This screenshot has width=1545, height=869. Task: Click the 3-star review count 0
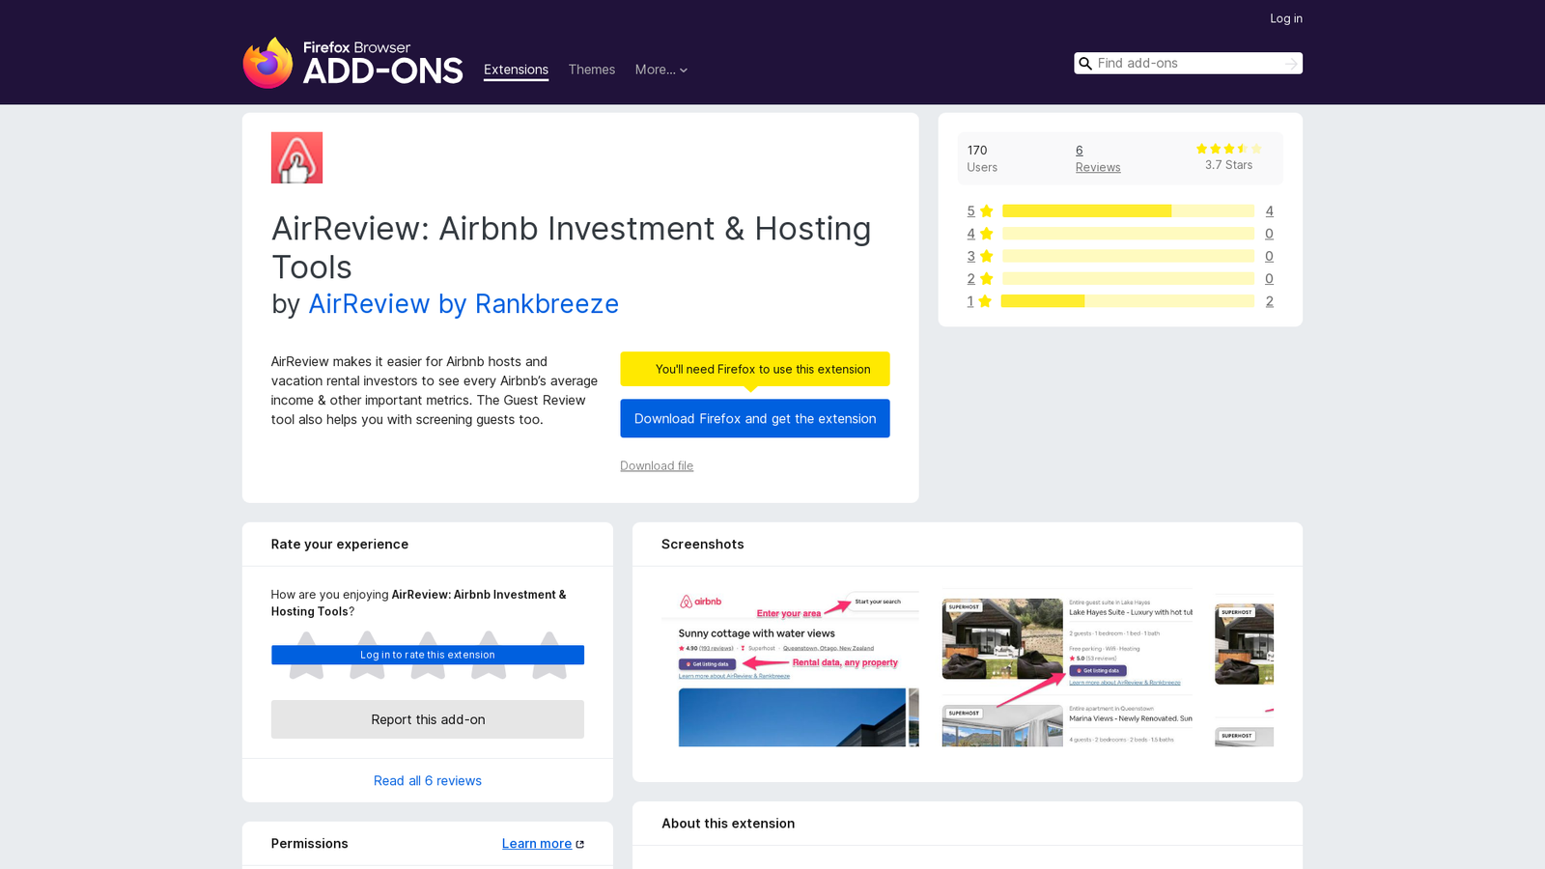click(x=1269, y=256)
